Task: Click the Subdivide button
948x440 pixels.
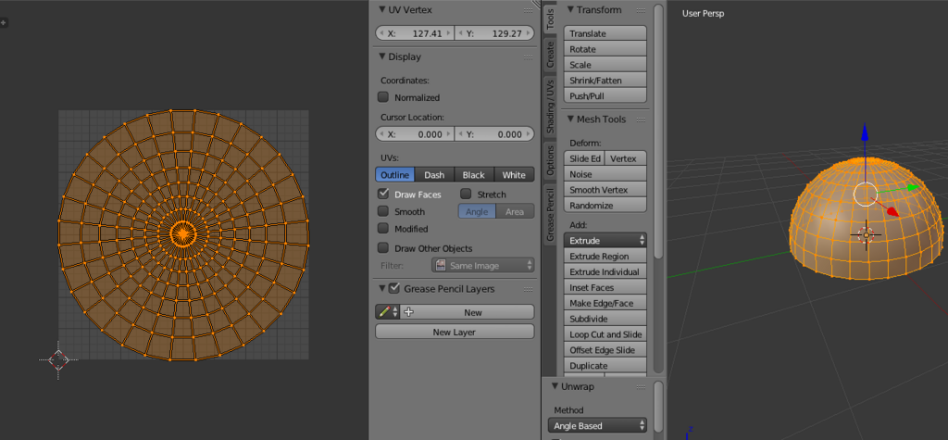Action: 605,319
